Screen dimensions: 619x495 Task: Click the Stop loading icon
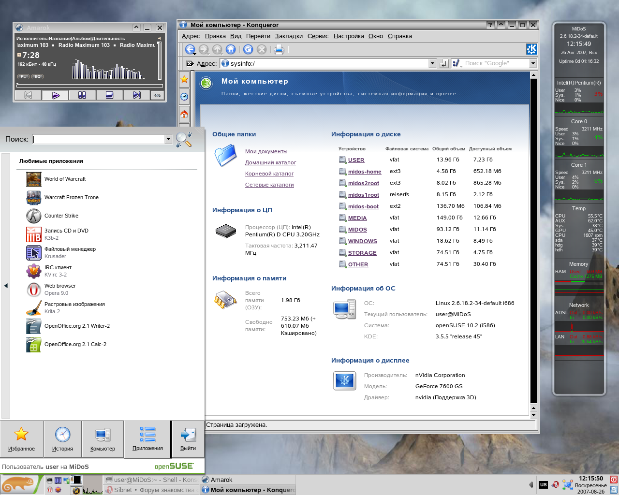(x=262, y=49)
